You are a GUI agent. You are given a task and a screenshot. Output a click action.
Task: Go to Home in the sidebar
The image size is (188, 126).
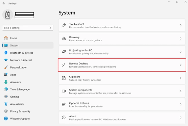click(x=14, y=38)
